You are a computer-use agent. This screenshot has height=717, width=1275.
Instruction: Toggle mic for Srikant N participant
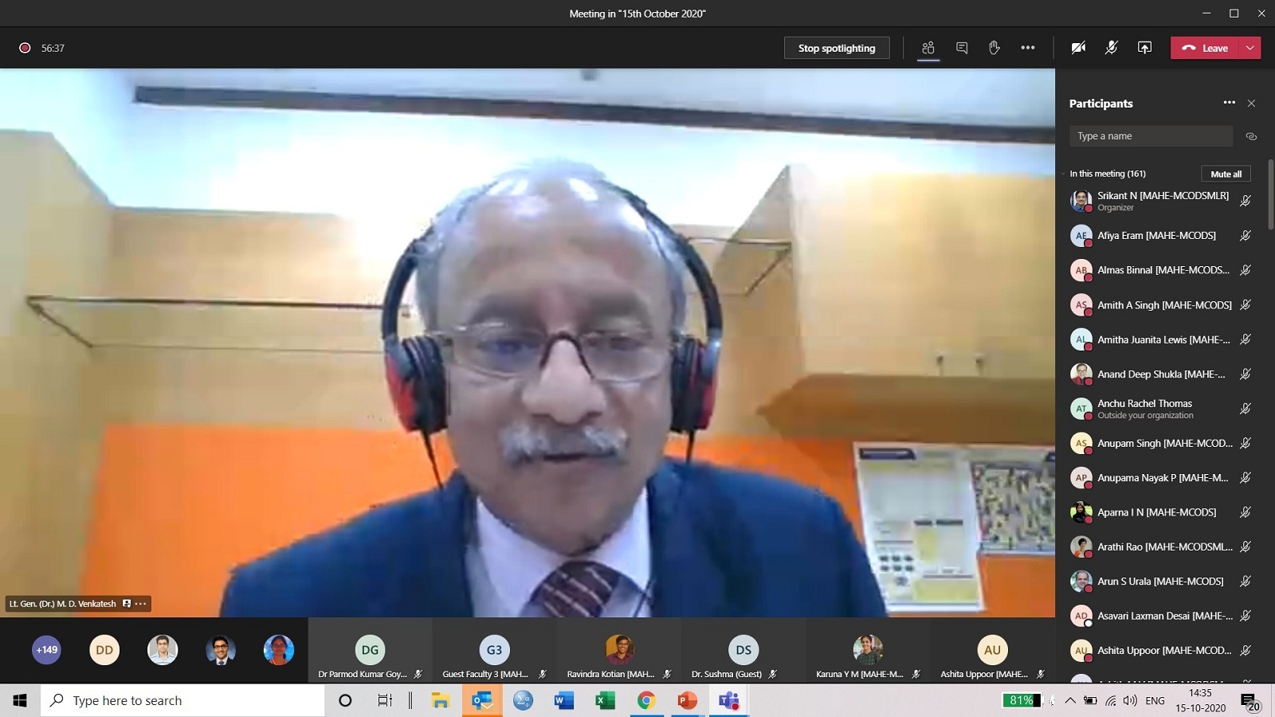click(1245, 201)
